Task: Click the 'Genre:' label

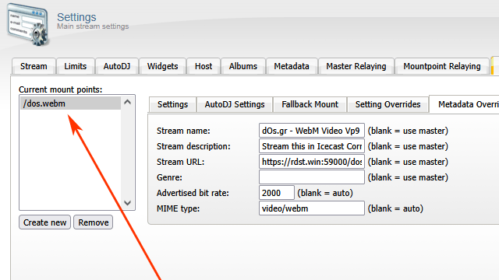Action: pos(169,177)
